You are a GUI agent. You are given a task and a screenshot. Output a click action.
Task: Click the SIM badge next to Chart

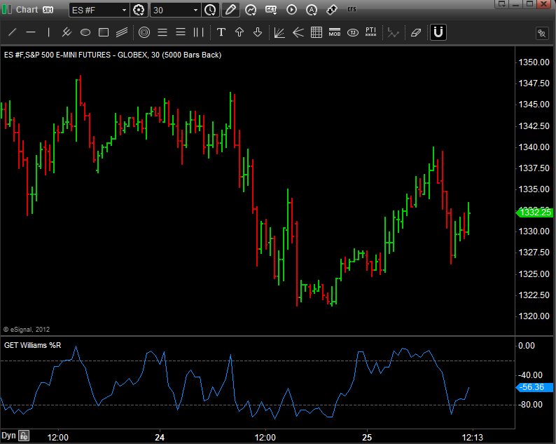(48, 10)
